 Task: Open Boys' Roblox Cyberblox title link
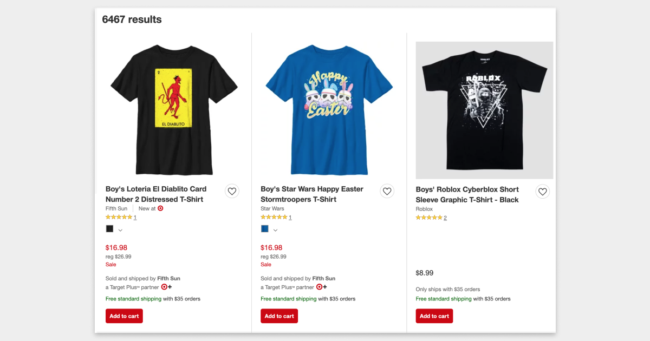click(467, 195)
